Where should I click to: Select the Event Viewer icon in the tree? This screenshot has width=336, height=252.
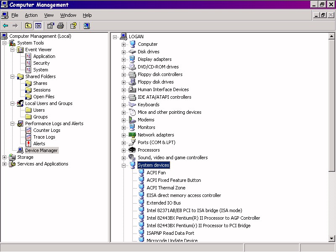[x=20, y=50]
